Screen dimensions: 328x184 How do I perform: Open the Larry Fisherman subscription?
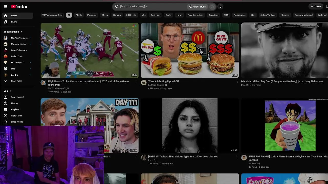click(17, 50)
